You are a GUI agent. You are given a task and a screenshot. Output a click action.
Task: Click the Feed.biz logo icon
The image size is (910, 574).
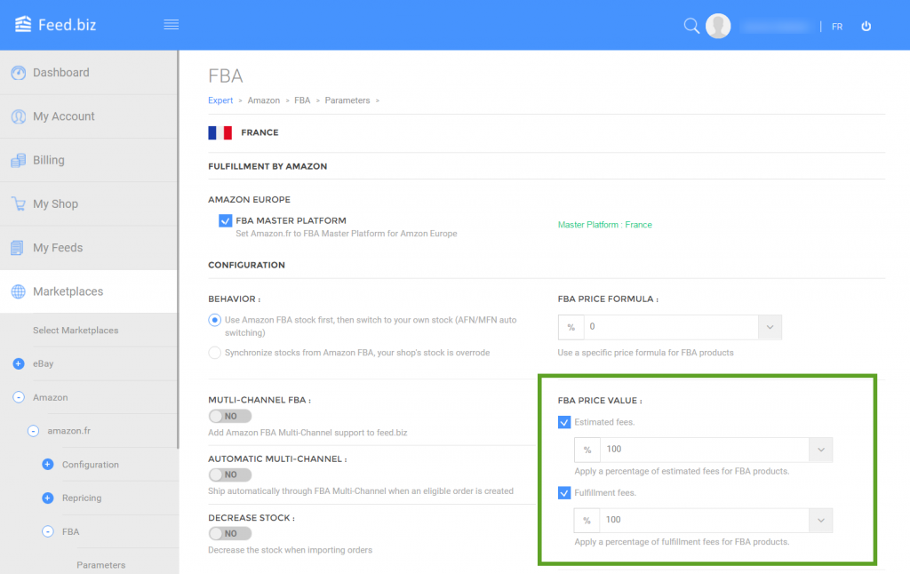point(22,24)
